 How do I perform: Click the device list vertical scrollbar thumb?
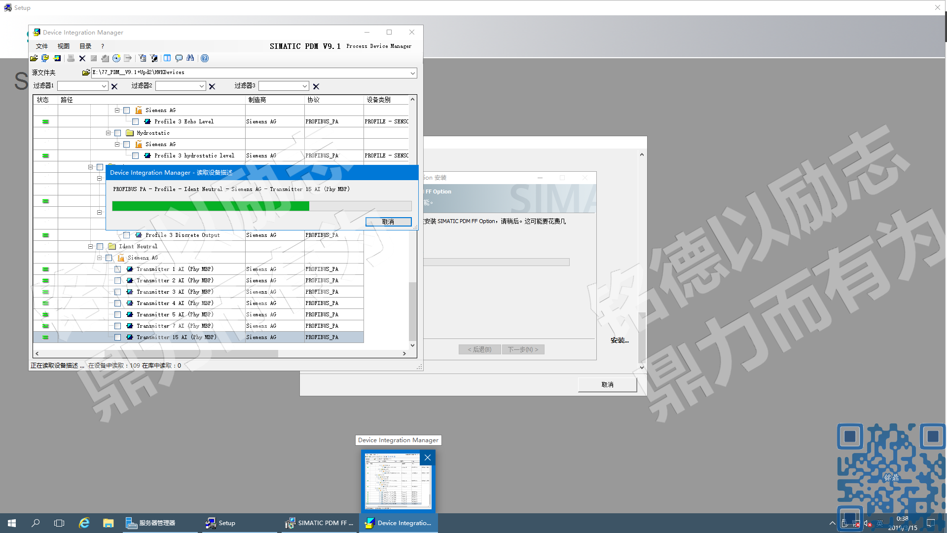click(x=413, y=311)
